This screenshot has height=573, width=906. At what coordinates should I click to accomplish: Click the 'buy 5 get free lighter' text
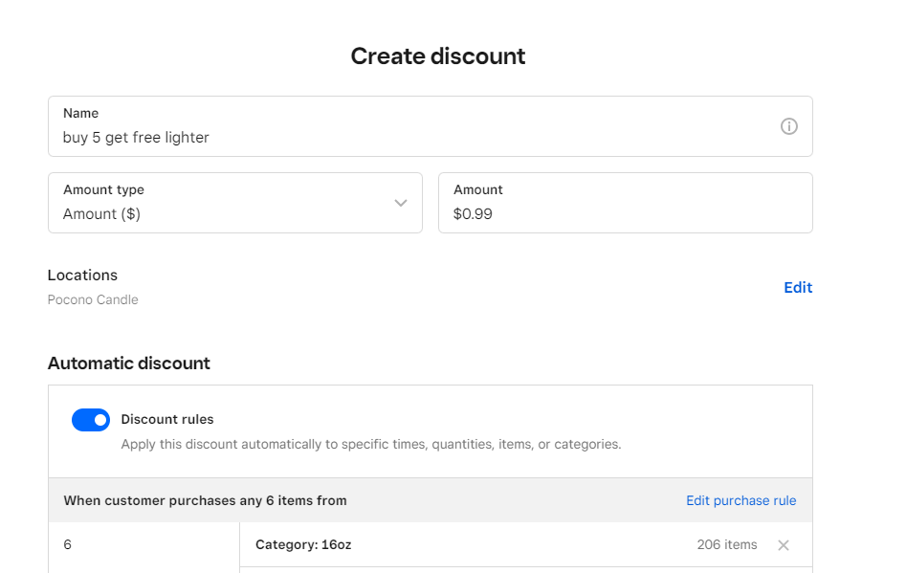click(136, 138)
